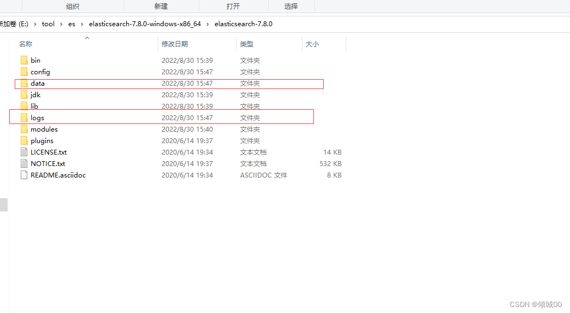Click the README.asciidoc file icon

(24, 175)
